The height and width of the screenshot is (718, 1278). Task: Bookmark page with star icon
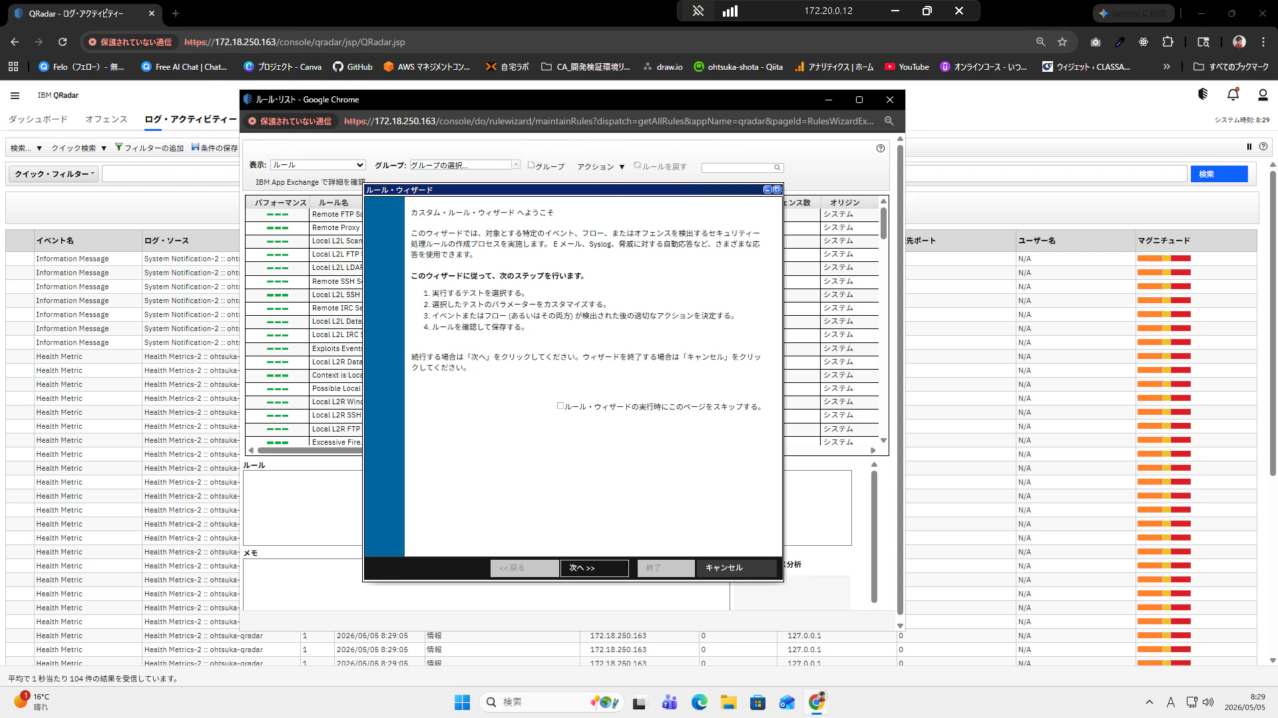[1062, 42]
